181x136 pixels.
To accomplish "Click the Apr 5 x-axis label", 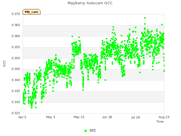I will pyautogui.click(x=22, y=117).
